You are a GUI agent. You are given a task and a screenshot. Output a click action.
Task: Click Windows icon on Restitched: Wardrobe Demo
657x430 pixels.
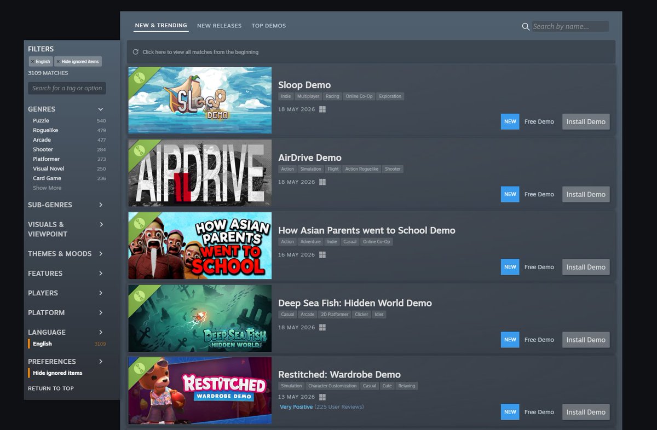tap(322, 397)
